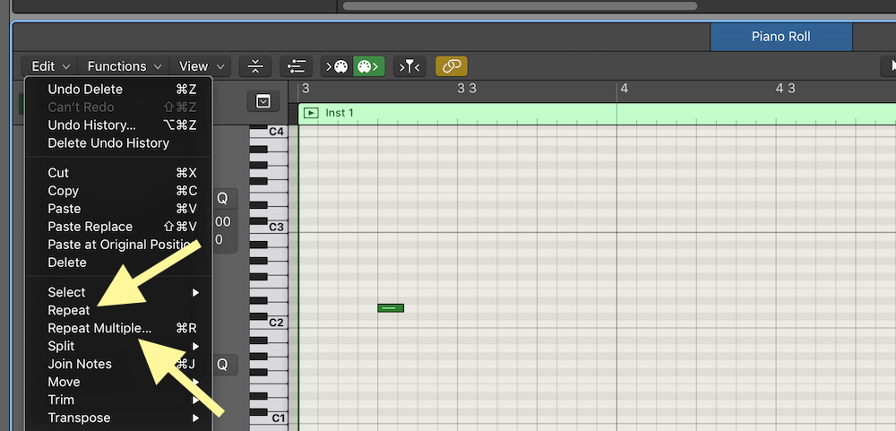Toggle the MIDI In button
Screen dimensions: 896x431
click(337, 66)
